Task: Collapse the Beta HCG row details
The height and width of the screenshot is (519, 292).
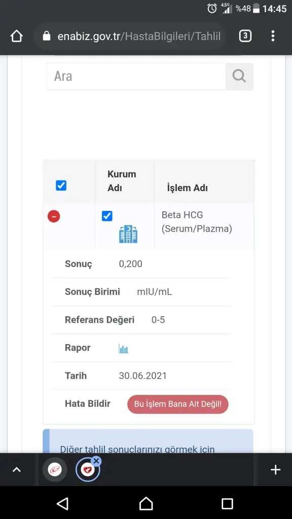Action: pos(54,216)
